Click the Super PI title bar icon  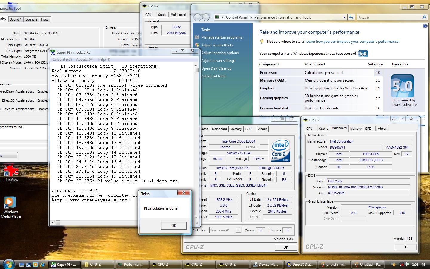(x=53, y=52)
